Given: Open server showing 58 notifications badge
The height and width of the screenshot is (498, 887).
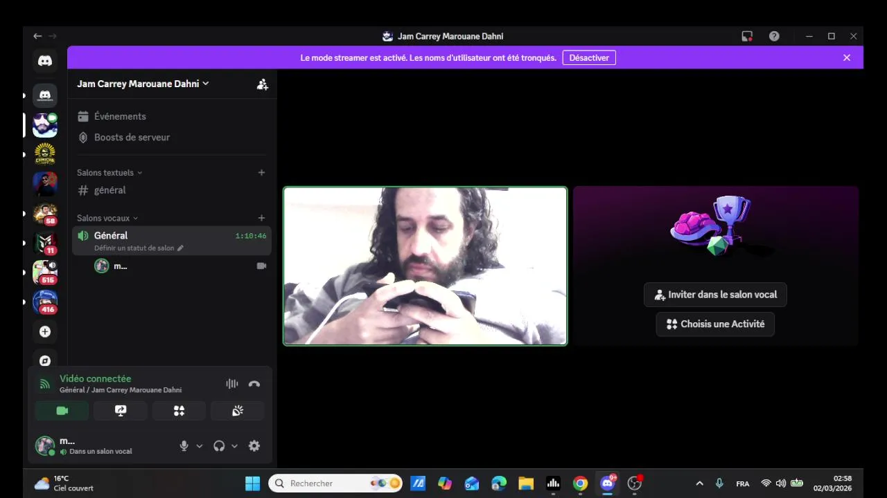Looking at the screenshot, I should tap(45, 213).
